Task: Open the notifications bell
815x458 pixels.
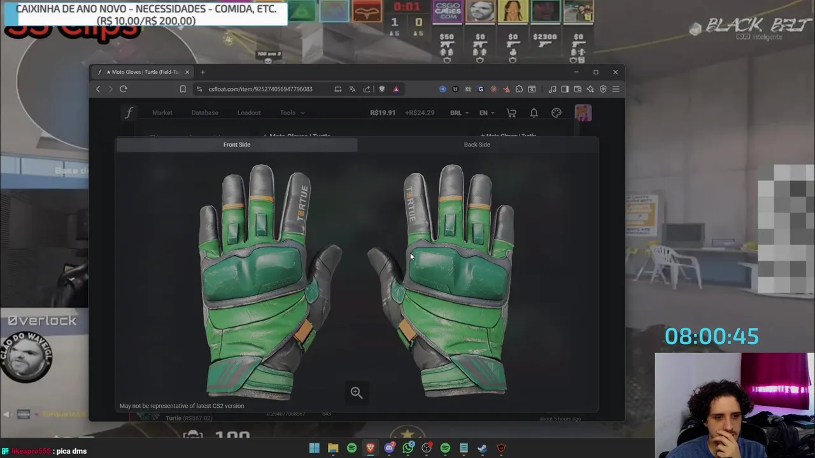Action: tap(534, 113)
